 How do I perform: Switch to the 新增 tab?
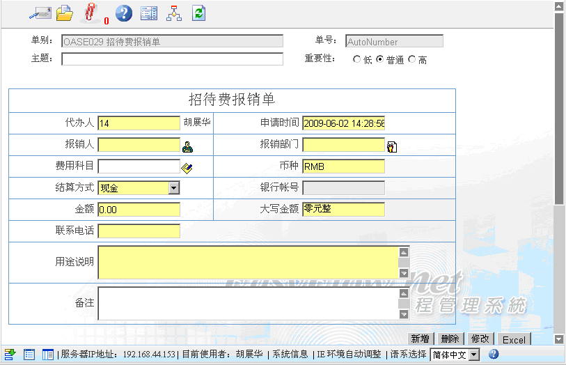420,339
